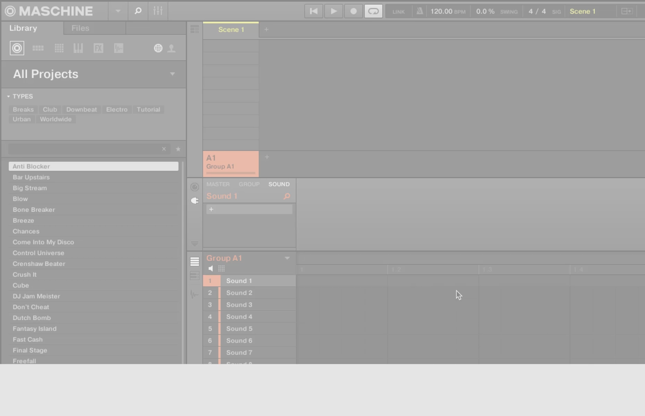Open the All Projects product dropdown
The image size is (645, 416).
(173, 74)
